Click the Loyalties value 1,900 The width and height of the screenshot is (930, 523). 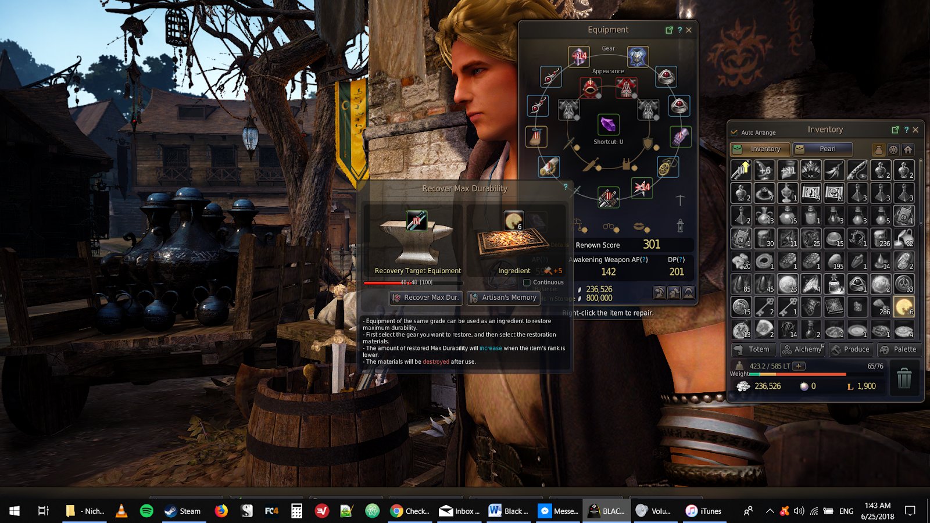click(x=866, y=386)
